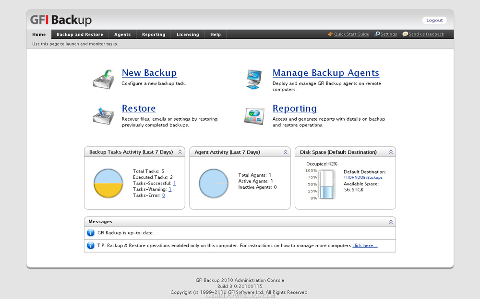
Task: Click the Manage Backup Agents computer icon
Action: [253, 79]
